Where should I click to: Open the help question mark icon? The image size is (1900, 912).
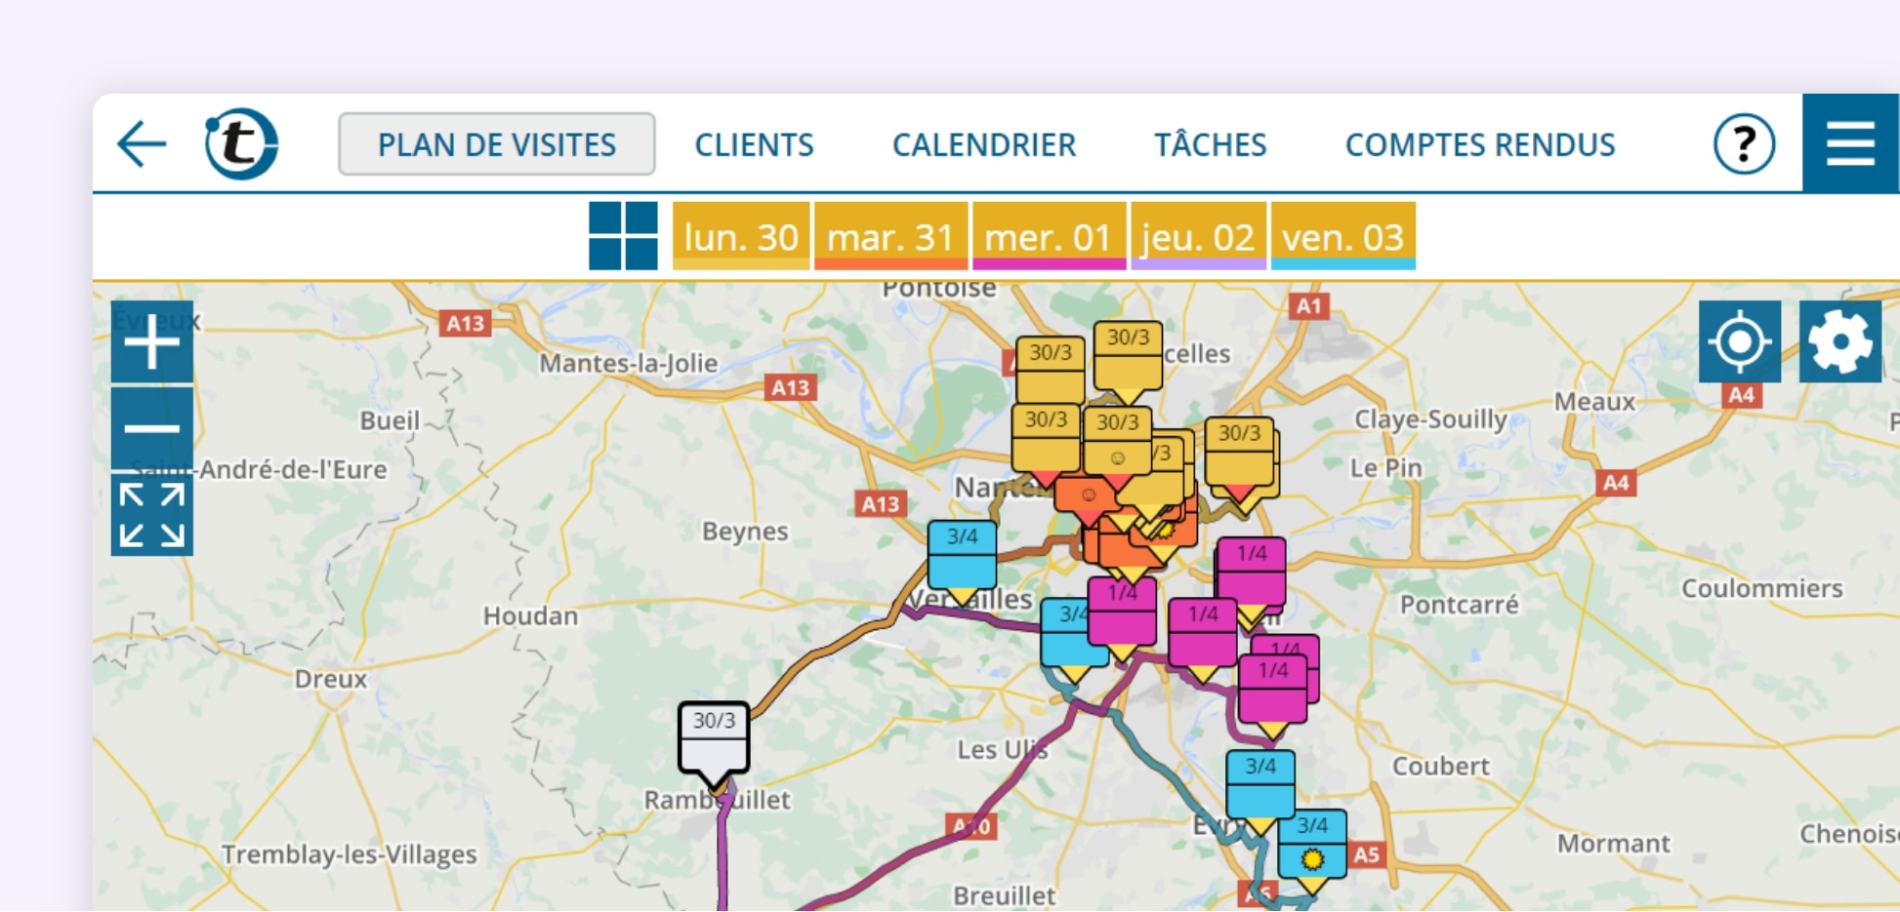tap(1744, 144)
